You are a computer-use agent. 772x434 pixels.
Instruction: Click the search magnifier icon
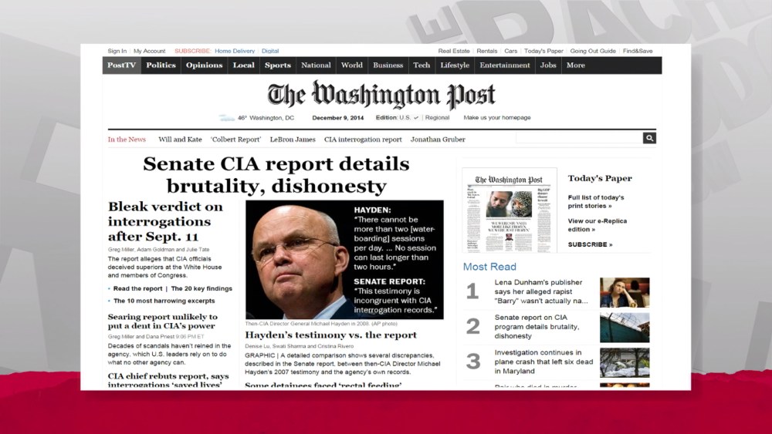[x=649, y=138]
